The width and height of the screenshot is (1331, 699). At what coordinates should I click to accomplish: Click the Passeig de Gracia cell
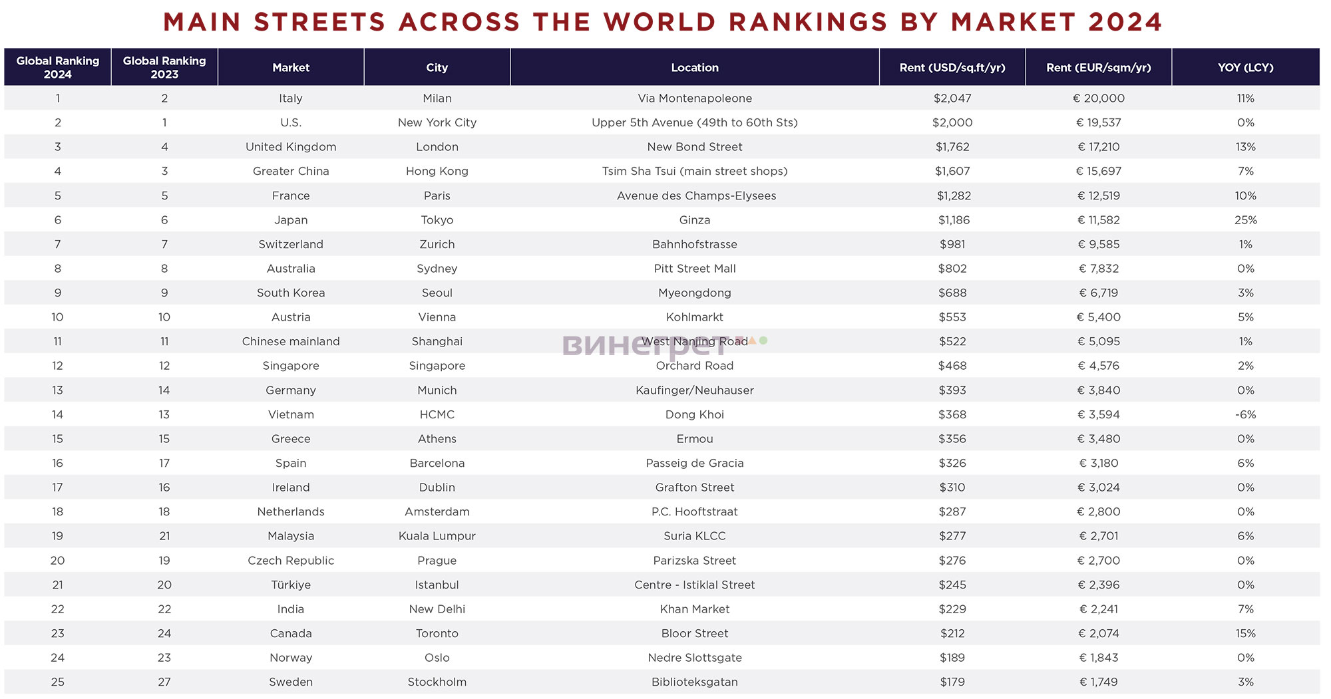click(695, 463)
